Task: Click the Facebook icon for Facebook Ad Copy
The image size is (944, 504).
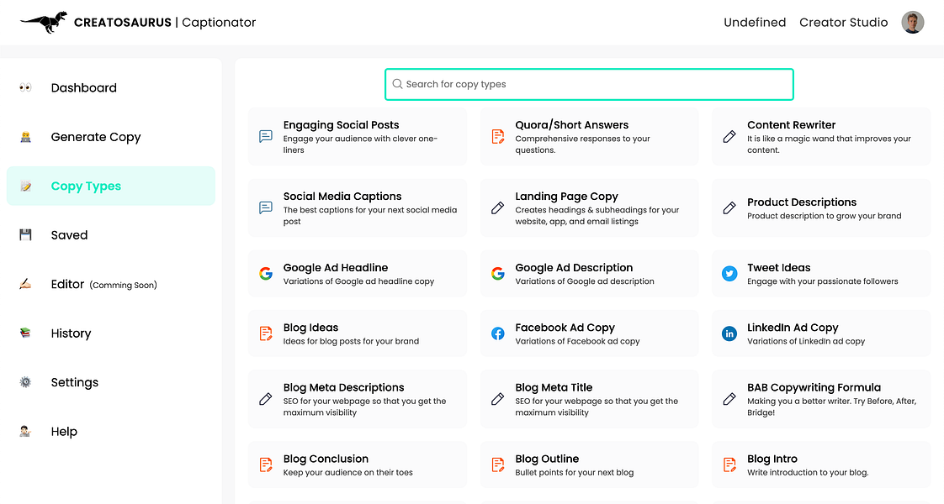Action: point(498,333)
